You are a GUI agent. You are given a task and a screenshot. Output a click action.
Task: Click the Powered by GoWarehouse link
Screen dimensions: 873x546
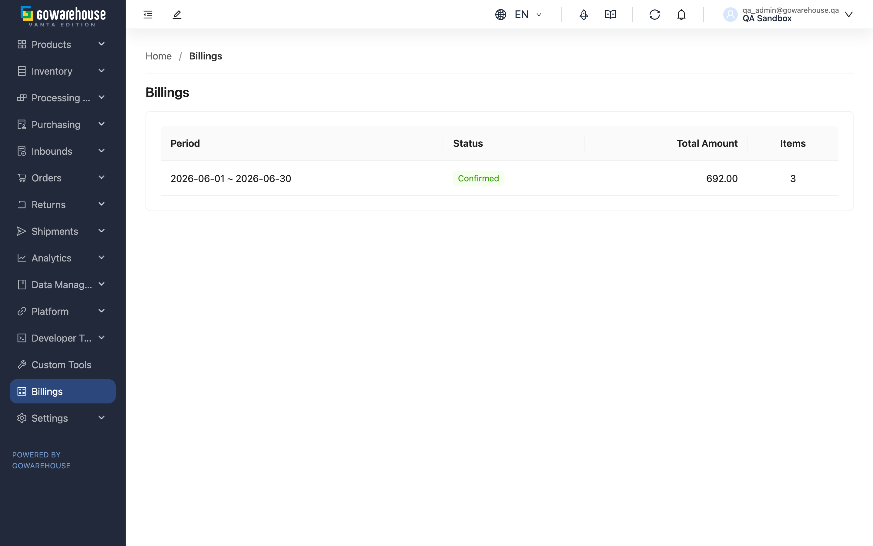tap(41, 460)
